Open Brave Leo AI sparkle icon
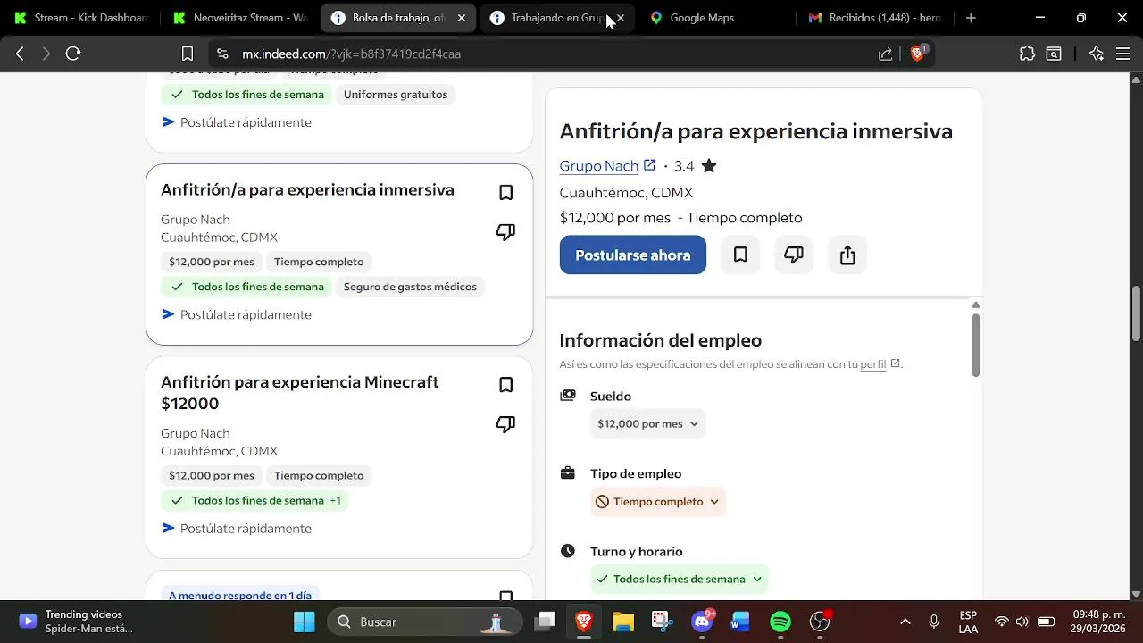 click(1097, 54)
